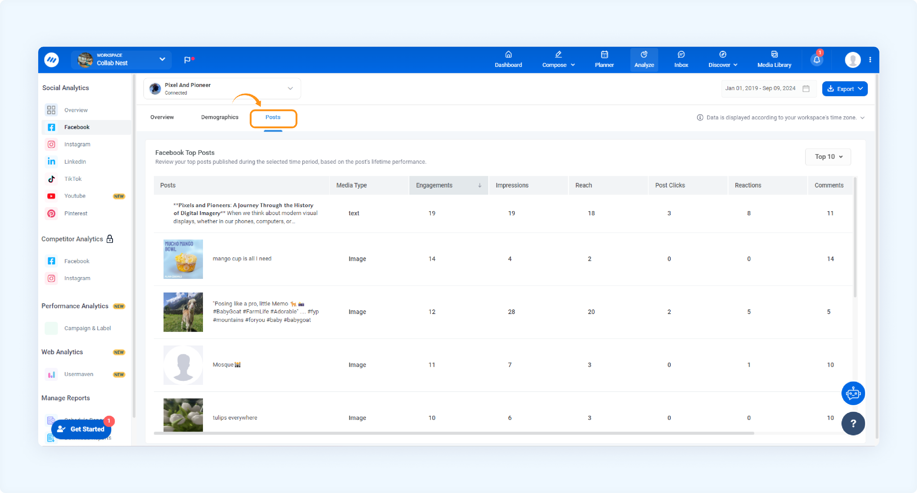Open the mango bowl post thumbnail
917x493 pixels.
click(183, 259)
